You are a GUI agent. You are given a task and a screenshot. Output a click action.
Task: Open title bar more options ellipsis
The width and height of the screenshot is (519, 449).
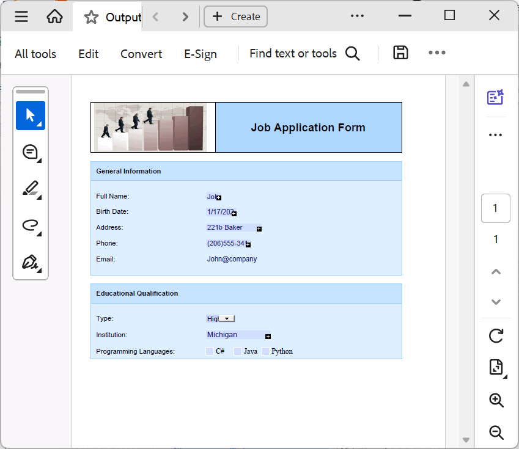[357, 16]
